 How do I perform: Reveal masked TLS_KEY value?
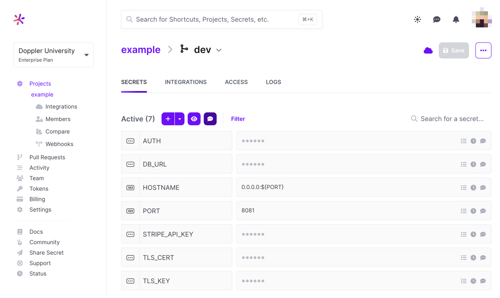(253, 281)
